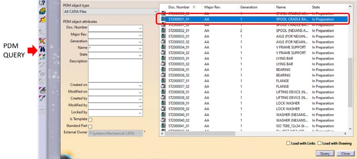Click the file icon beside ST2000032_01
This screenshot has height=159, width=357.
click(x=163, y=31)
